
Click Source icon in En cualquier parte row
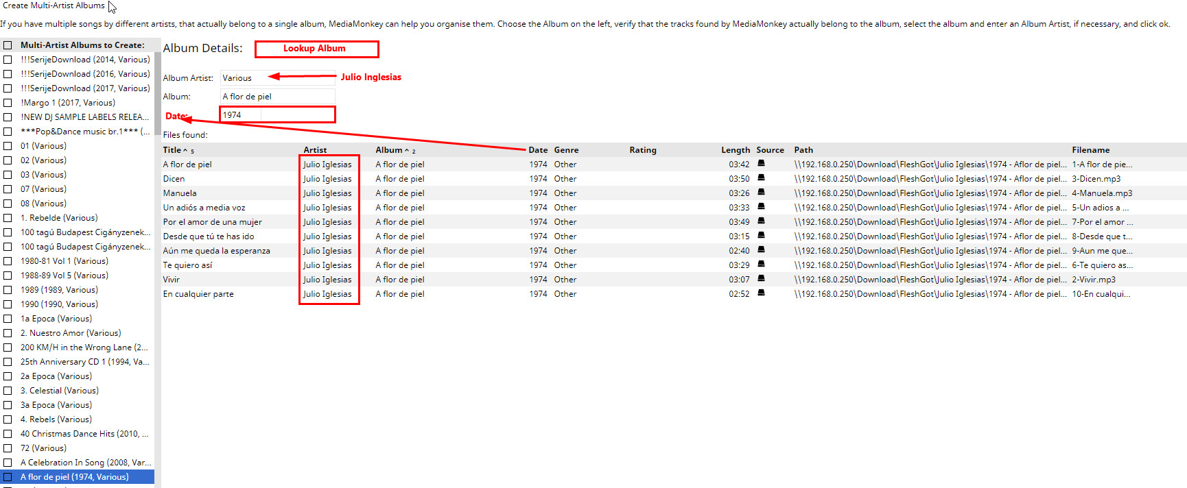coord(761,293)
